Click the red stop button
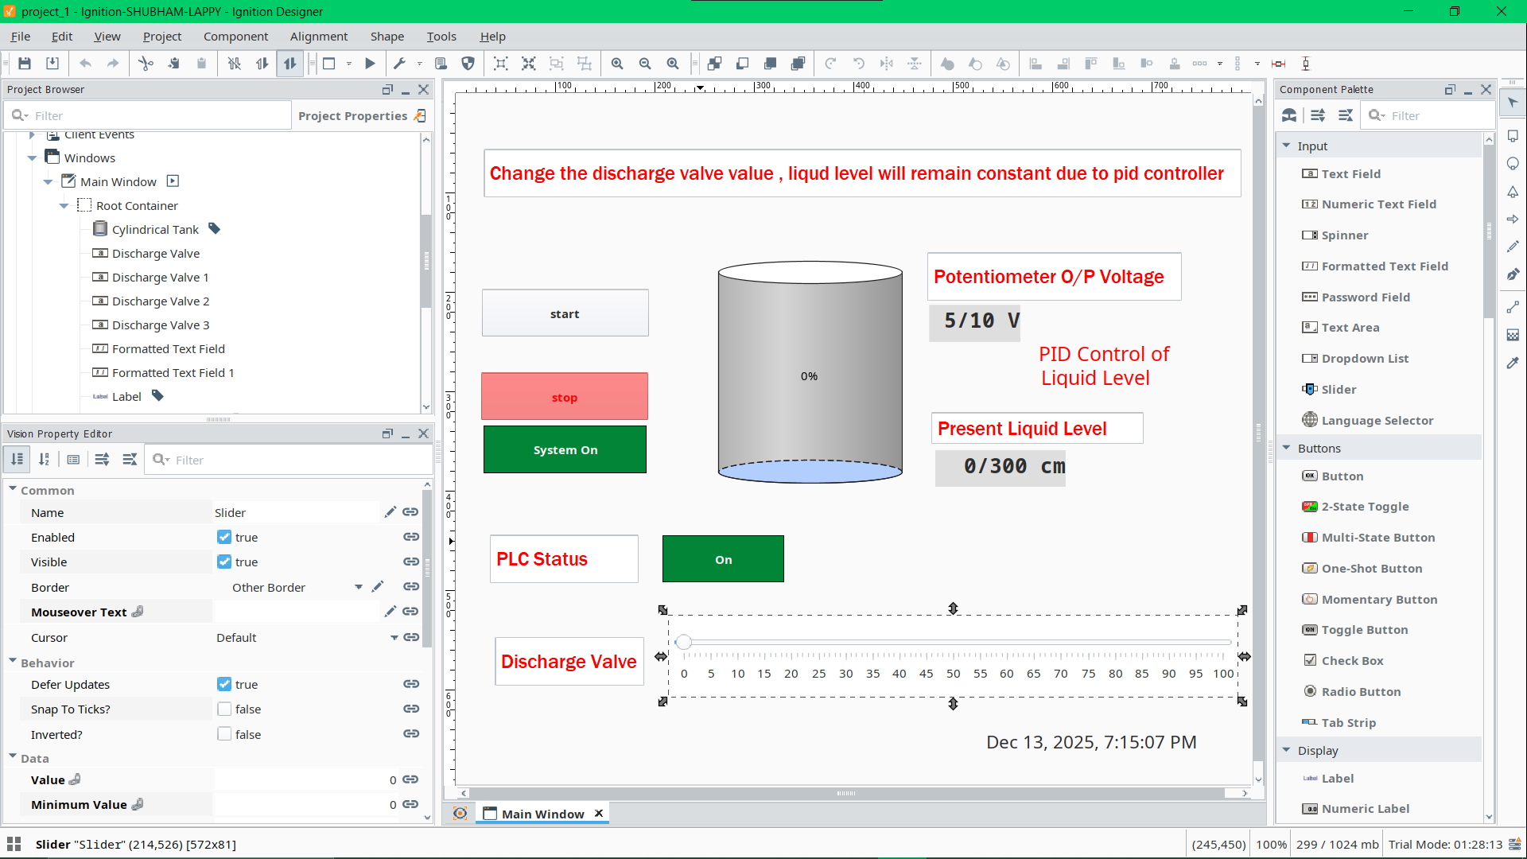 (564, 397)
